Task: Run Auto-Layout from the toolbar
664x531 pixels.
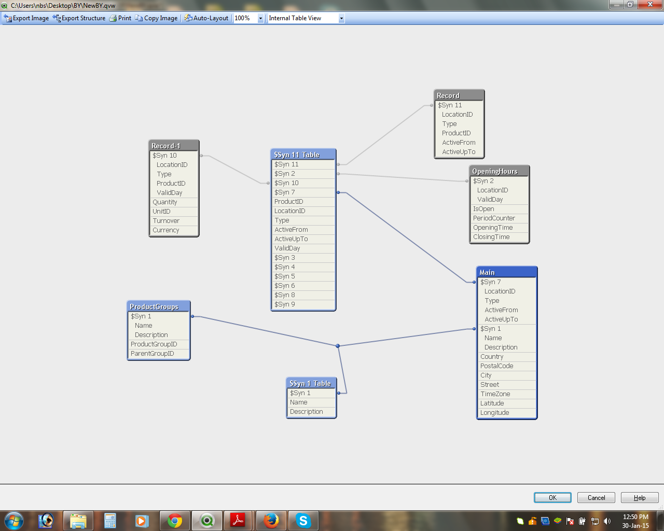Action: (x=206, y=18)
